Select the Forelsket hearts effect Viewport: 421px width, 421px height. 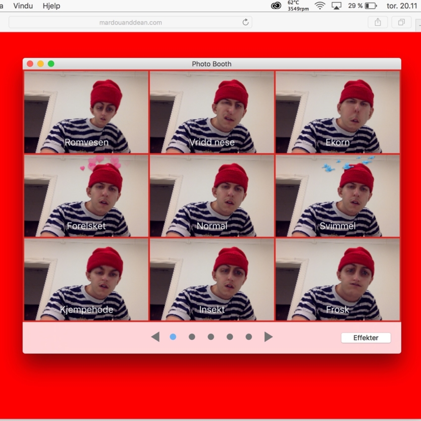tap(86, 196)
